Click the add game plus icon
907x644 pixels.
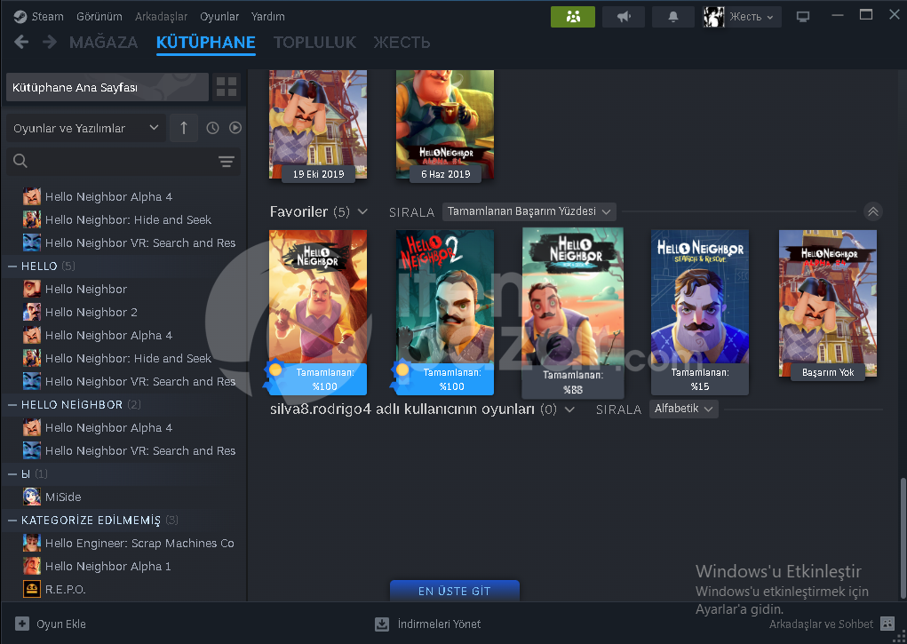point(22,624)
